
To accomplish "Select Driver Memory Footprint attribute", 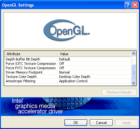I will (24, 72).
